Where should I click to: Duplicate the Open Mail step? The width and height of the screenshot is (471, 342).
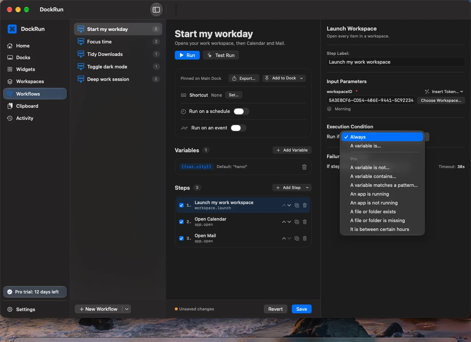[297, 238]
